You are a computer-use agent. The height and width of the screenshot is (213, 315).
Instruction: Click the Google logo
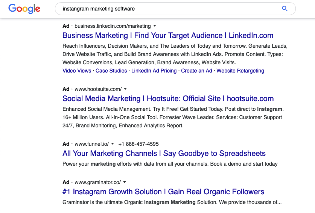[x=24, y=9]
